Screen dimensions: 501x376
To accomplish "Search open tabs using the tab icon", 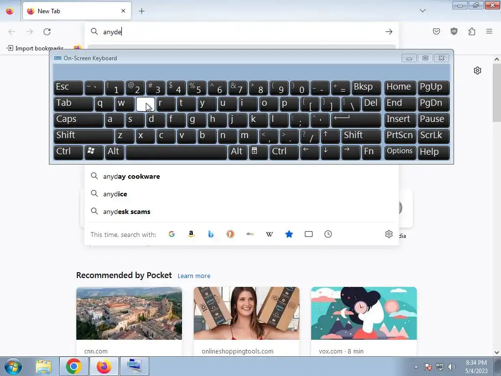I will coord(309,235).
